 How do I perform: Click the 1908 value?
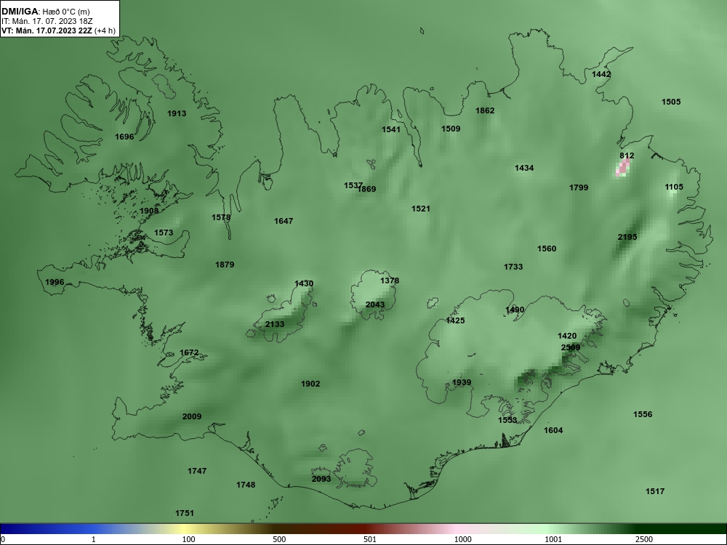[149, 211]
